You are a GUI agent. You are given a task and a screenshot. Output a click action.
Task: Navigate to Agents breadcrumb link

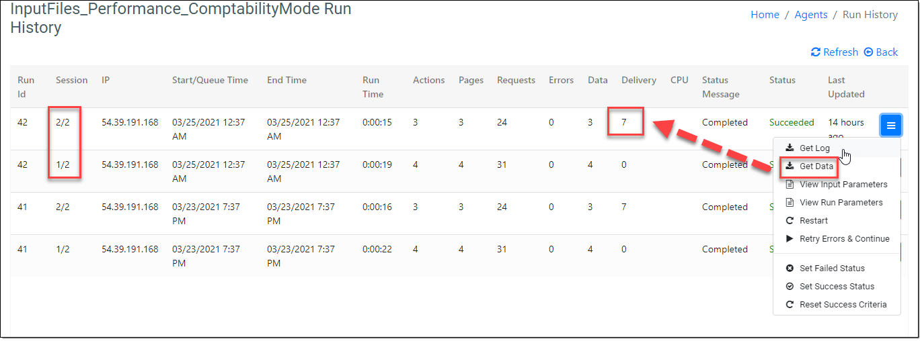click(810, 15)
